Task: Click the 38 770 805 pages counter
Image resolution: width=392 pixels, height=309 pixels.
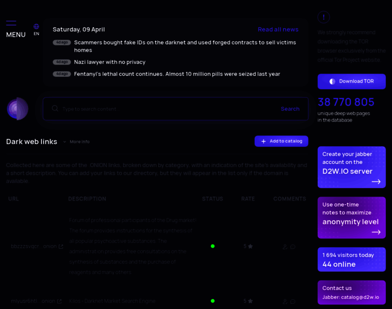Action: click(346, 102)
